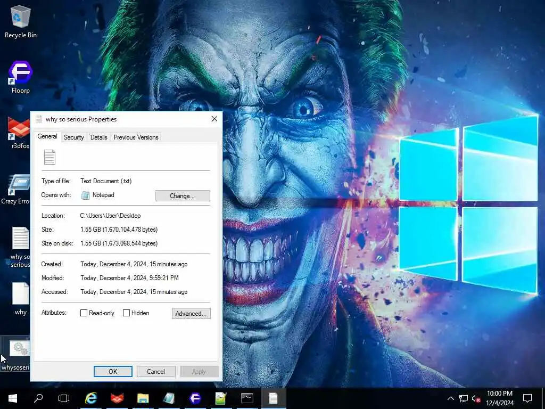
Task: Open the Previous Versions tab
Action: (136, 137)
